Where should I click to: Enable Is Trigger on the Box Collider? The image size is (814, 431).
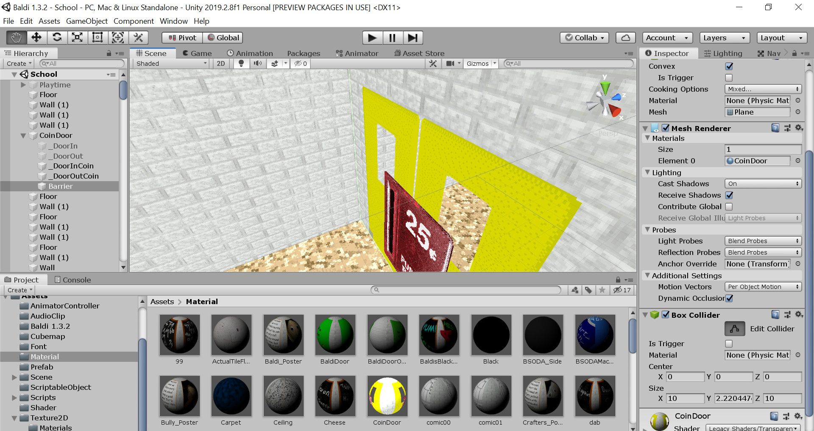[729, 344]
